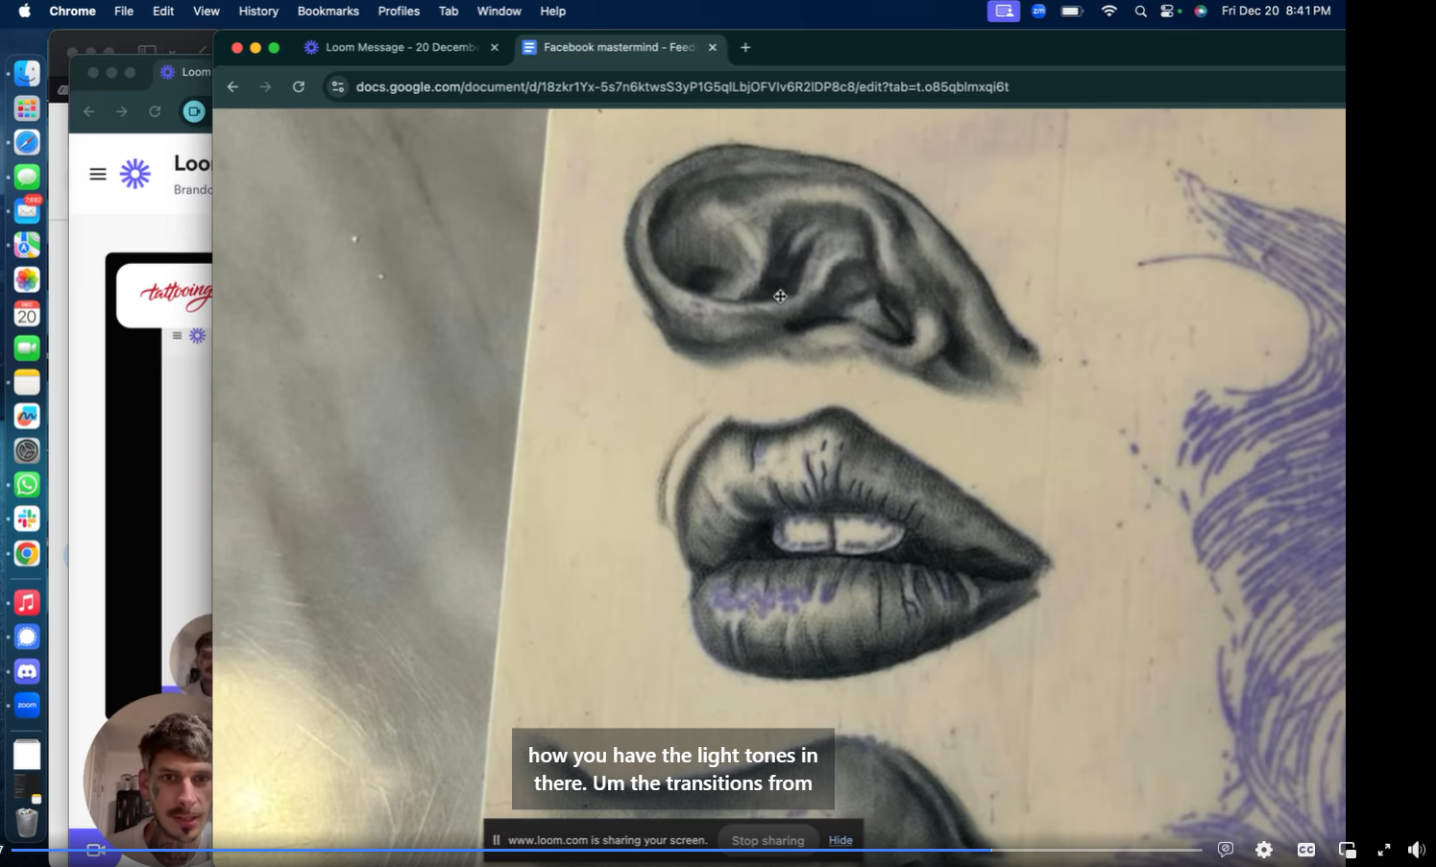Switch to Loom Message tab
Screen dimensions: 1436x867
pos(402,47)
